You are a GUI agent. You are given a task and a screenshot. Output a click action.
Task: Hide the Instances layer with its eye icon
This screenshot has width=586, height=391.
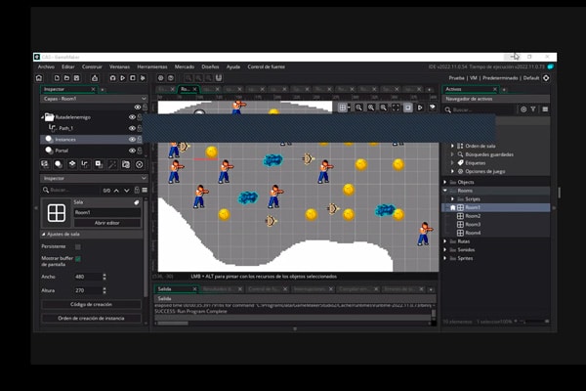coord(132,140)
